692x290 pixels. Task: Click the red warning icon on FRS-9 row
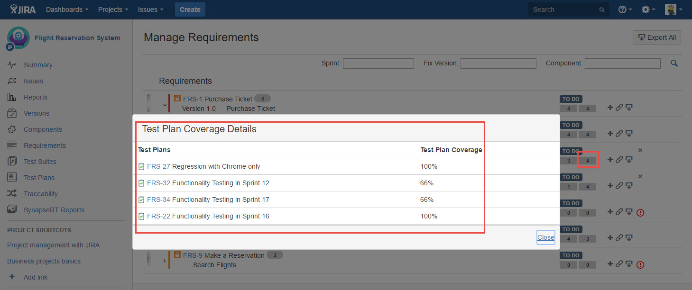[x=640, y=265]
